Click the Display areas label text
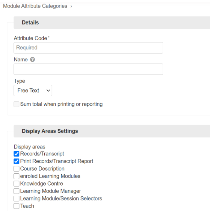The height and width of the screenshot is (211, 210). coord(29,147)
